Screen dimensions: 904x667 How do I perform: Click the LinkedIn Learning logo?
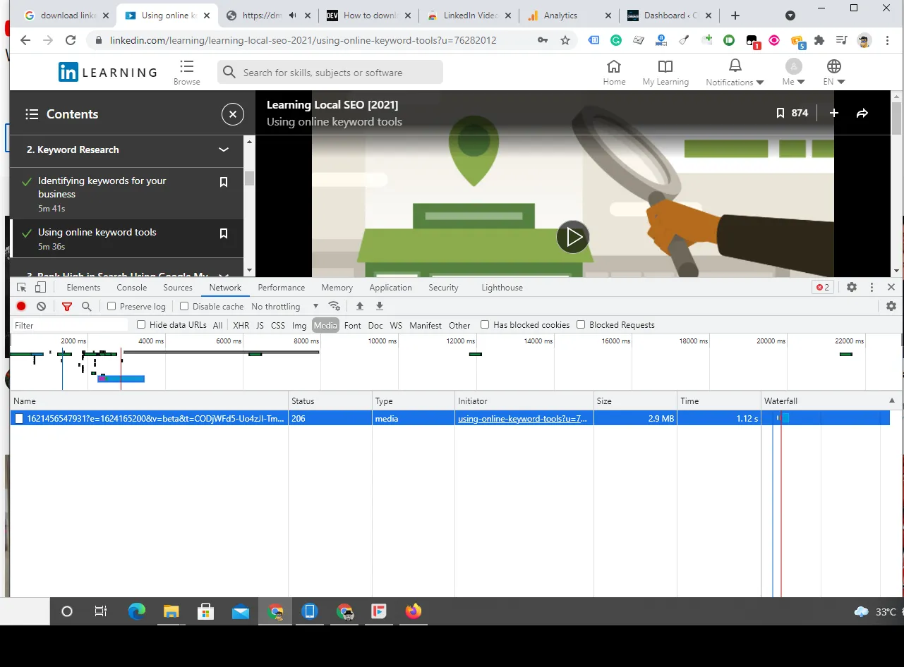[x=108, y=72]
